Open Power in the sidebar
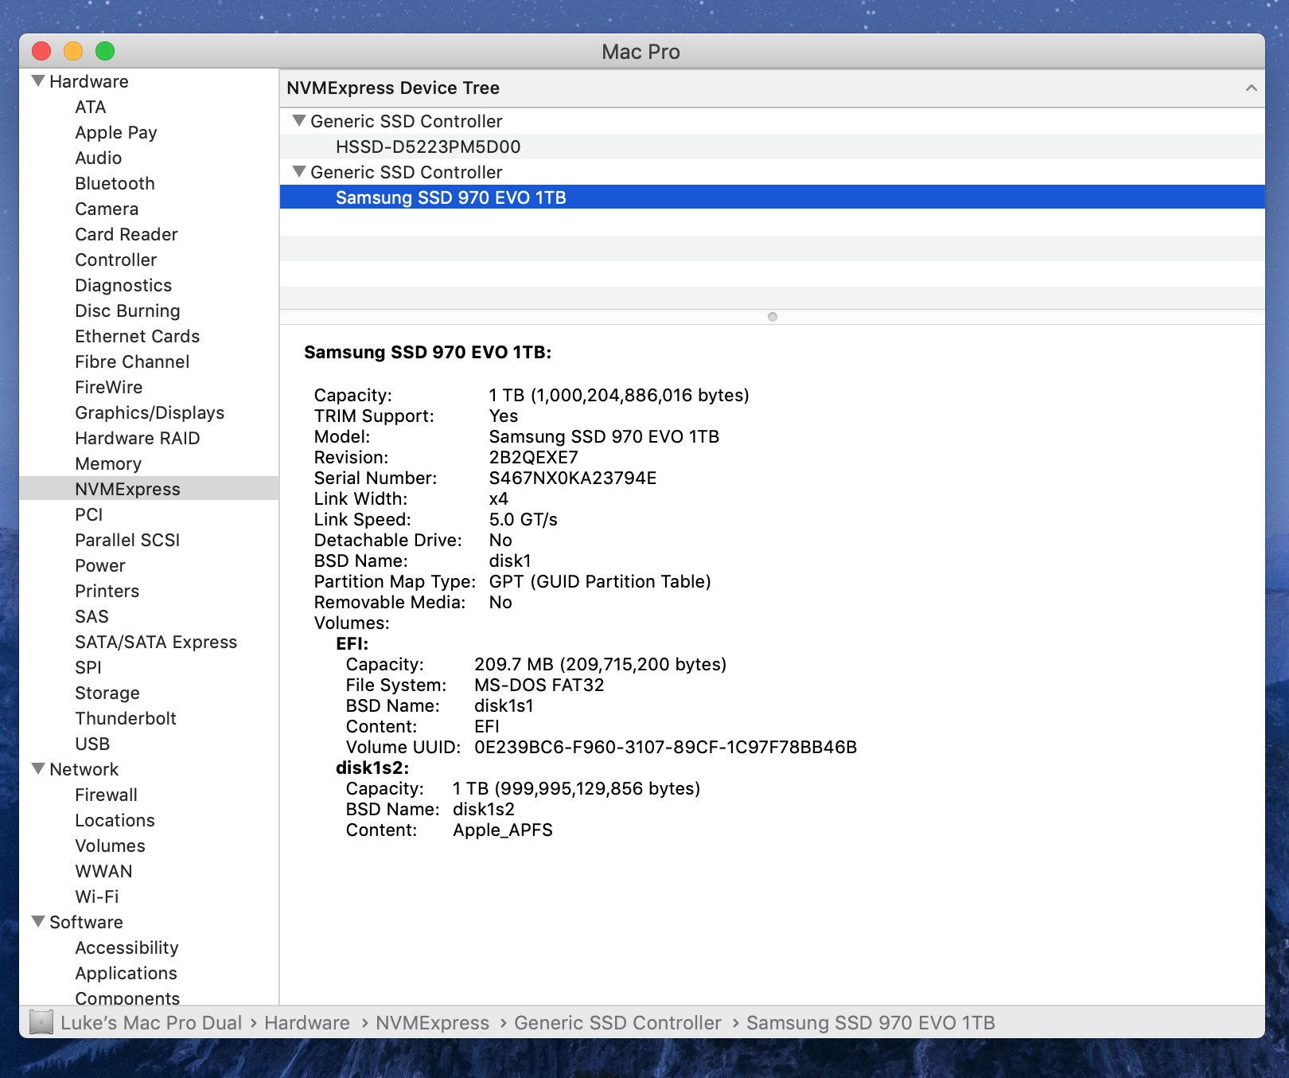The image size is (1289, 1078). coord(100,565)
